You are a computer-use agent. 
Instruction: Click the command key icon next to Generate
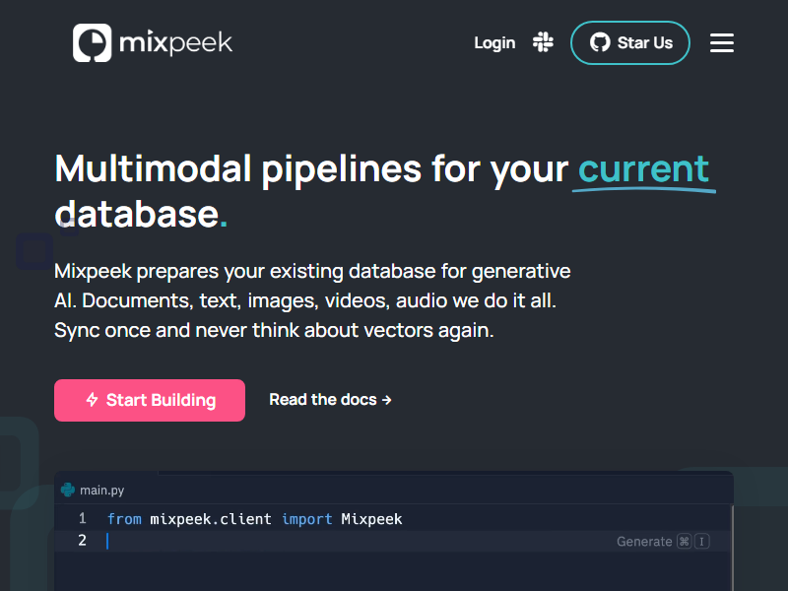pyautogui.click(x=684, y=542)
